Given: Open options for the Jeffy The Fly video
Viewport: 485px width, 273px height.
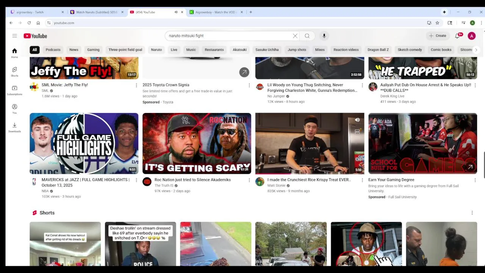Looking at the screenshot, I should [x=136, y=85].
